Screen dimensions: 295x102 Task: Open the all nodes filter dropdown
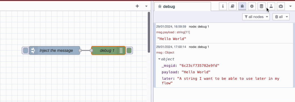coord(256,17)
